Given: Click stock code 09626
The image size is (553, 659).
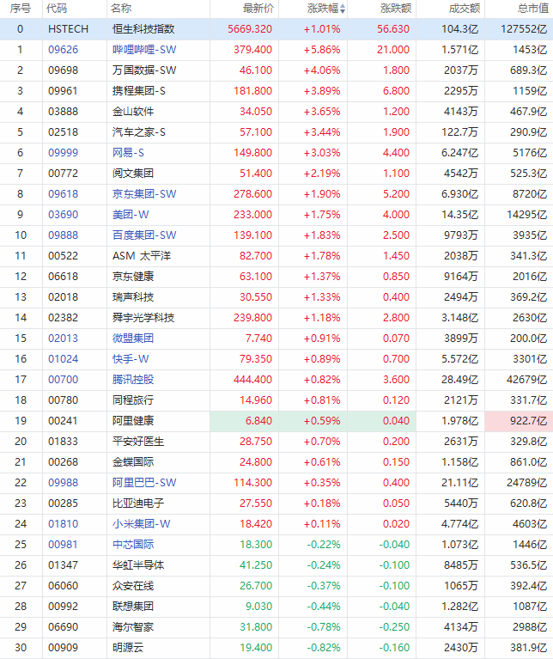Looking at the screenshot, I should point(63,50).
